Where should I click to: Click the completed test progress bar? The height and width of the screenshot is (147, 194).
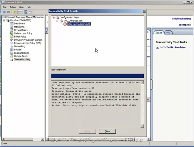(98, 76)
